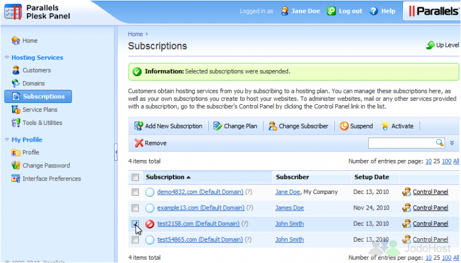Click the Suspend icon in toolbar

tap(344, 126)
